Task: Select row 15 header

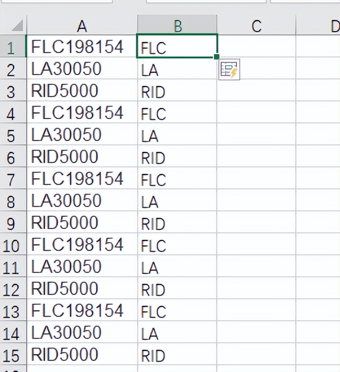Action: [13, 354]
